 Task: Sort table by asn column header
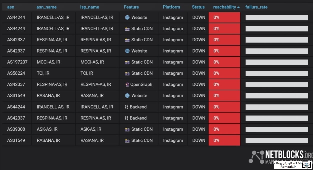pyautogui.click(x=11, y=7)
